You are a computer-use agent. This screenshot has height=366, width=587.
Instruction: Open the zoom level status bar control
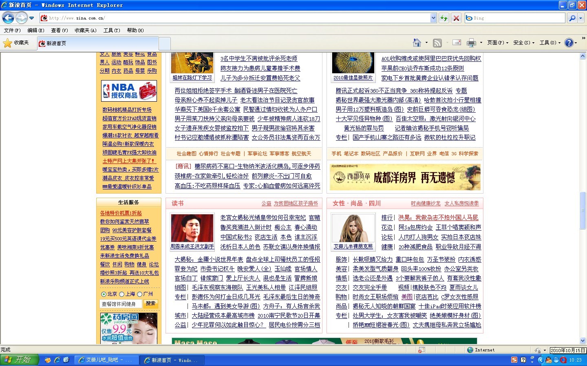(540, 350)
